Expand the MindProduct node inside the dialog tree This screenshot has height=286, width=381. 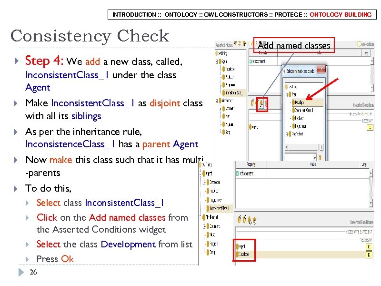click(x=287, y=134)
